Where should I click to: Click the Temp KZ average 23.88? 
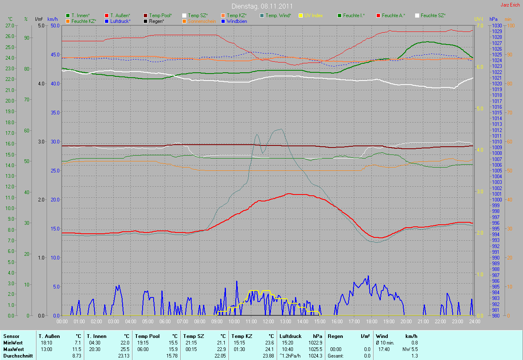tap(268, 356)
